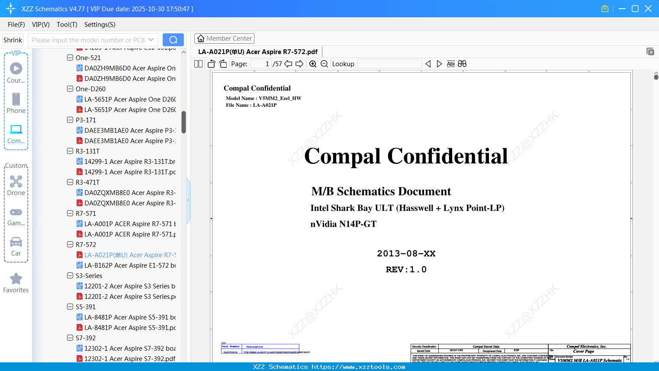Open 14299-1 Acer Aspire R3-131T.br board file
This screenshot has height=371, width=659.
(126, 161)
